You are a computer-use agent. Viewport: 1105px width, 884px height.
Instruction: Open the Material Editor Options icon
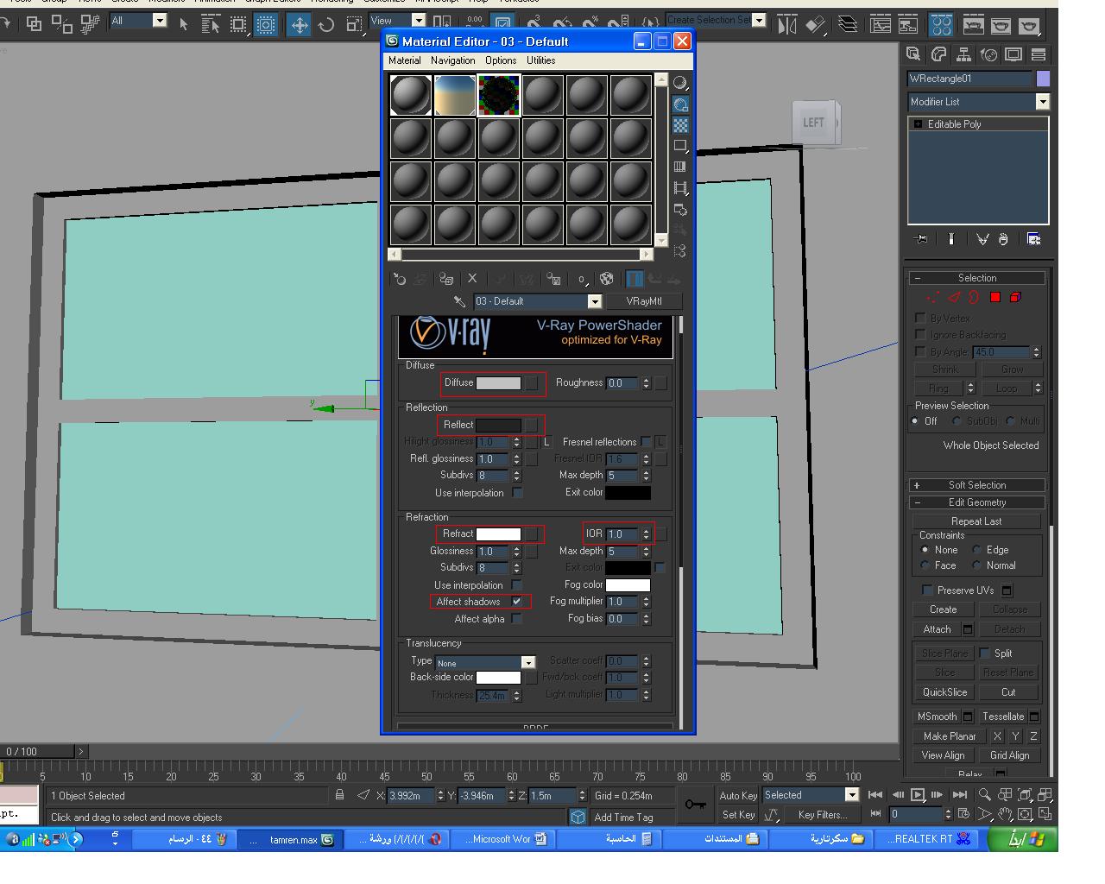tap(680, 209)
